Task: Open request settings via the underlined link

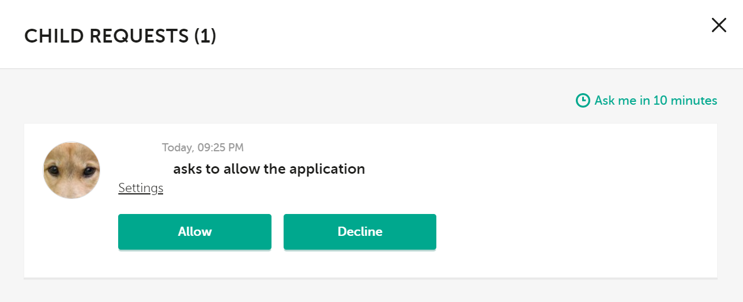Action: click(141, 188)
